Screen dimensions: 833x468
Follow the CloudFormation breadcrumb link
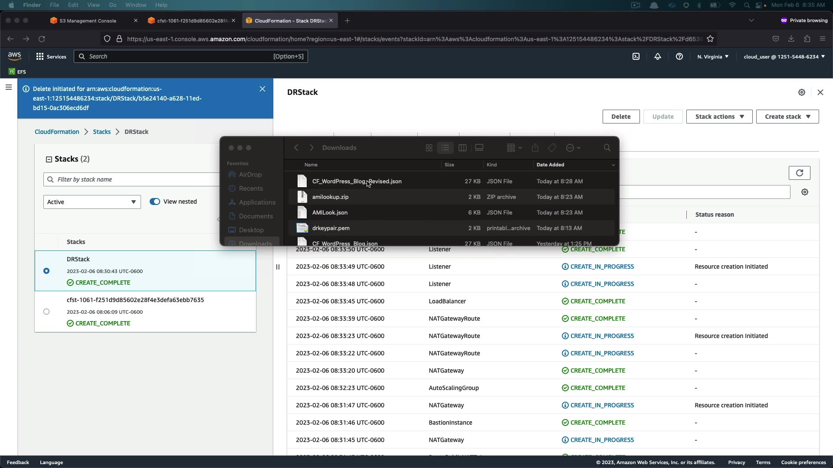[57, 132]
